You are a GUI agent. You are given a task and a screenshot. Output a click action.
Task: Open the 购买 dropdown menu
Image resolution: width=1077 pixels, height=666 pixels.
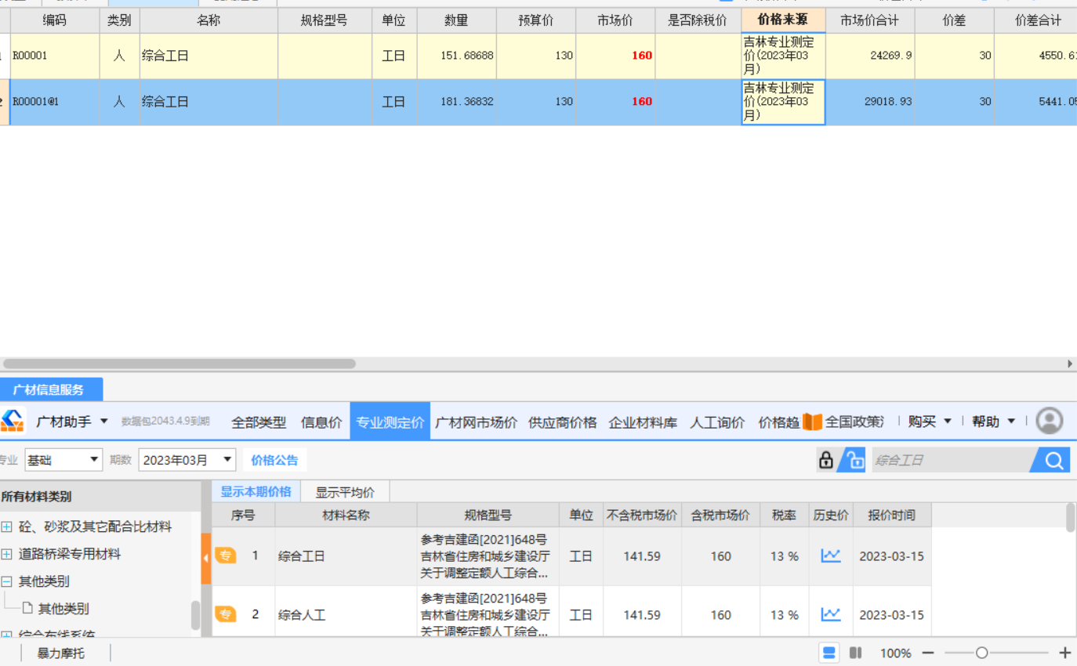(x=930, y=422)
